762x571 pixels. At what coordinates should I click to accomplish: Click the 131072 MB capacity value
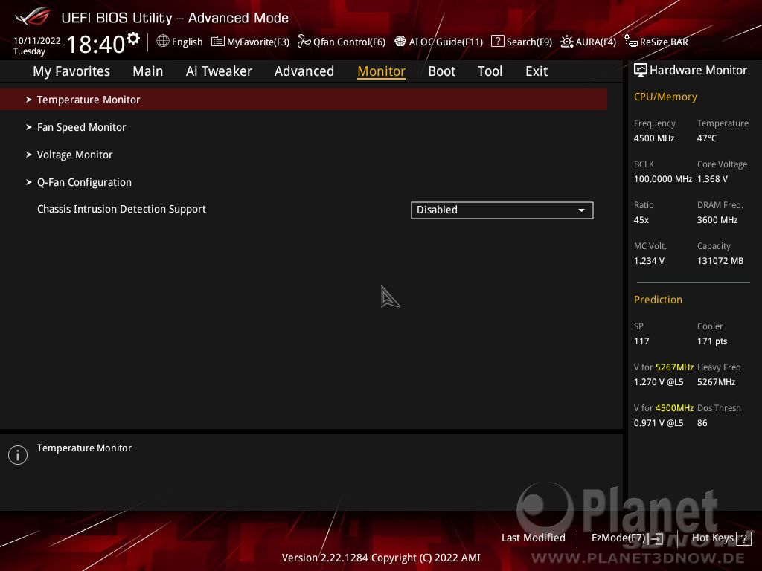click(720, 261)
